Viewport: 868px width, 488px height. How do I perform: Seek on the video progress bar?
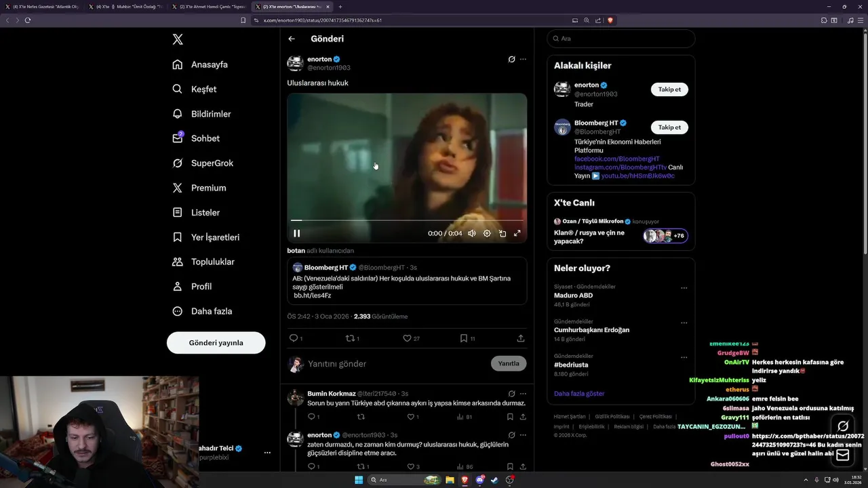pyautogui.click(x=407, y=220)
